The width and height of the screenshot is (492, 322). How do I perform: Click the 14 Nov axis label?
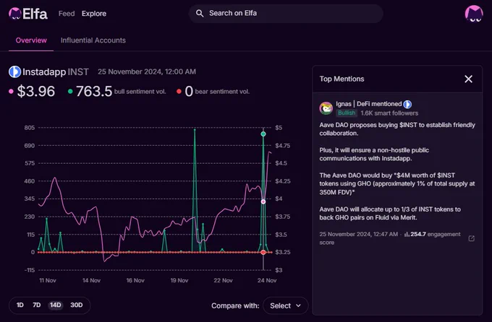point(91,280)
